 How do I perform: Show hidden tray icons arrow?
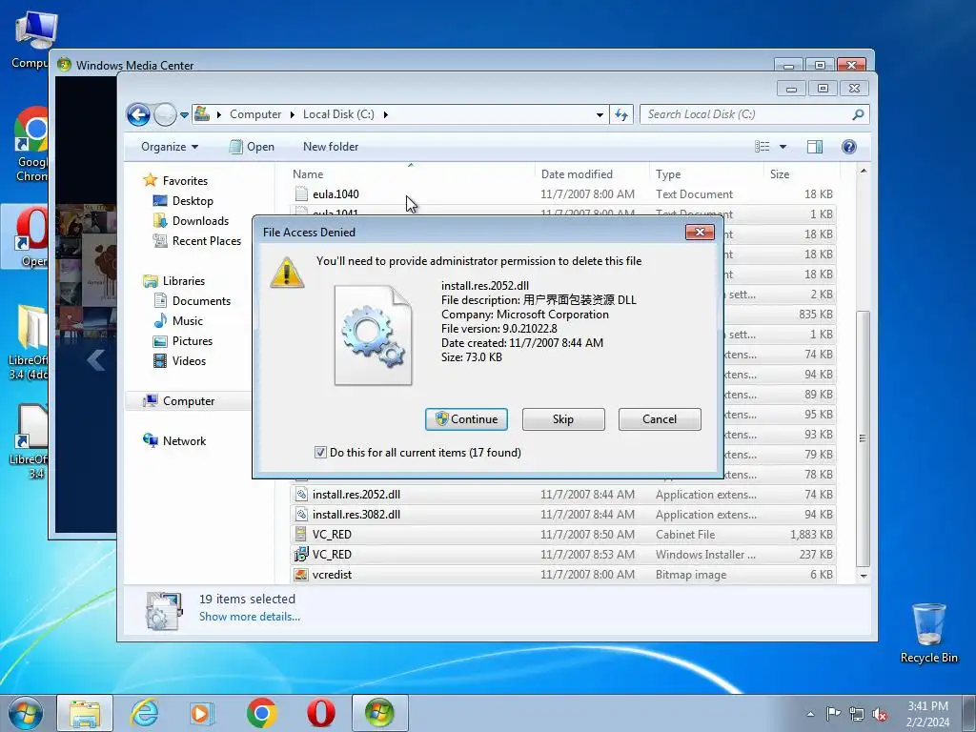click(x=810, y=714)
